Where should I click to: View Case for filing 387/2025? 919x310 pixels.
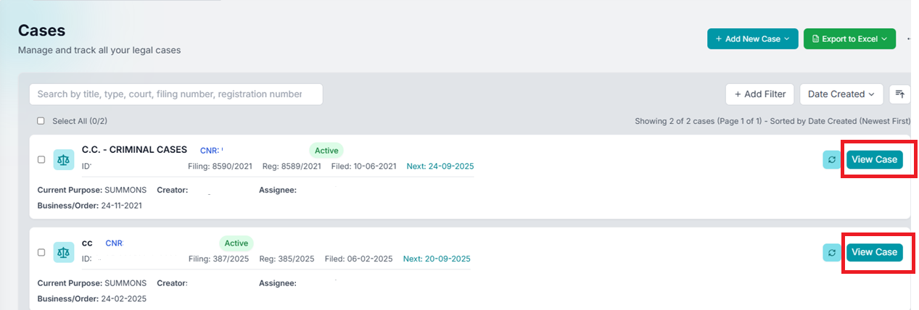click(874, 252)
